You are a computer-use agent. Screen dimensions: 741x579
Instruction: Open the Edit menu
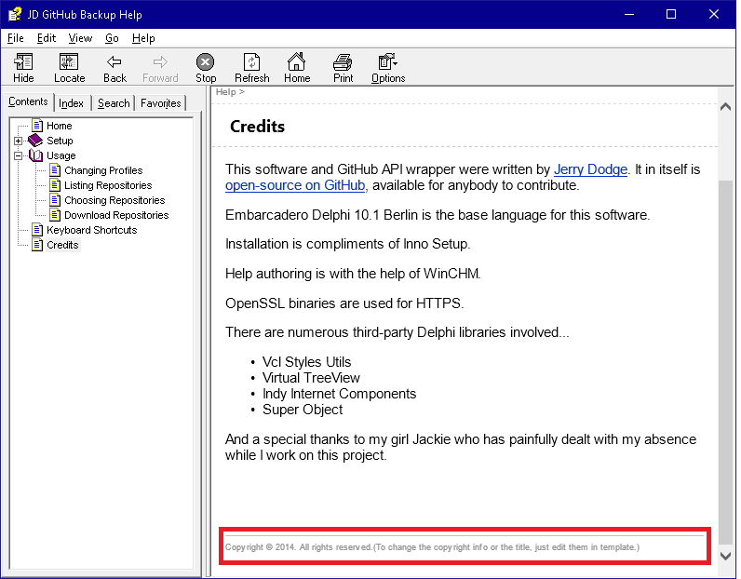pos(47,38)
